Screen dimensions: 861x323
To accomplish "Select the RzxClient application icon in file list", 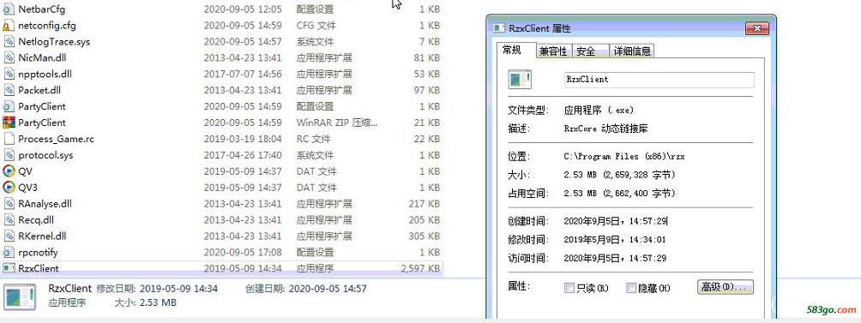I will coord(9,269).
